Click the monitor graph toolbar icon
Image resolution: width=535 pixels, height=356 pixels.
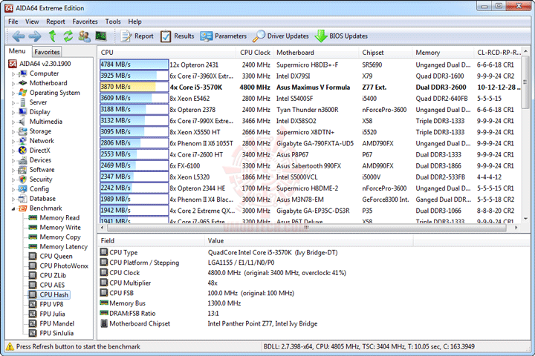(x=100, y=36)
